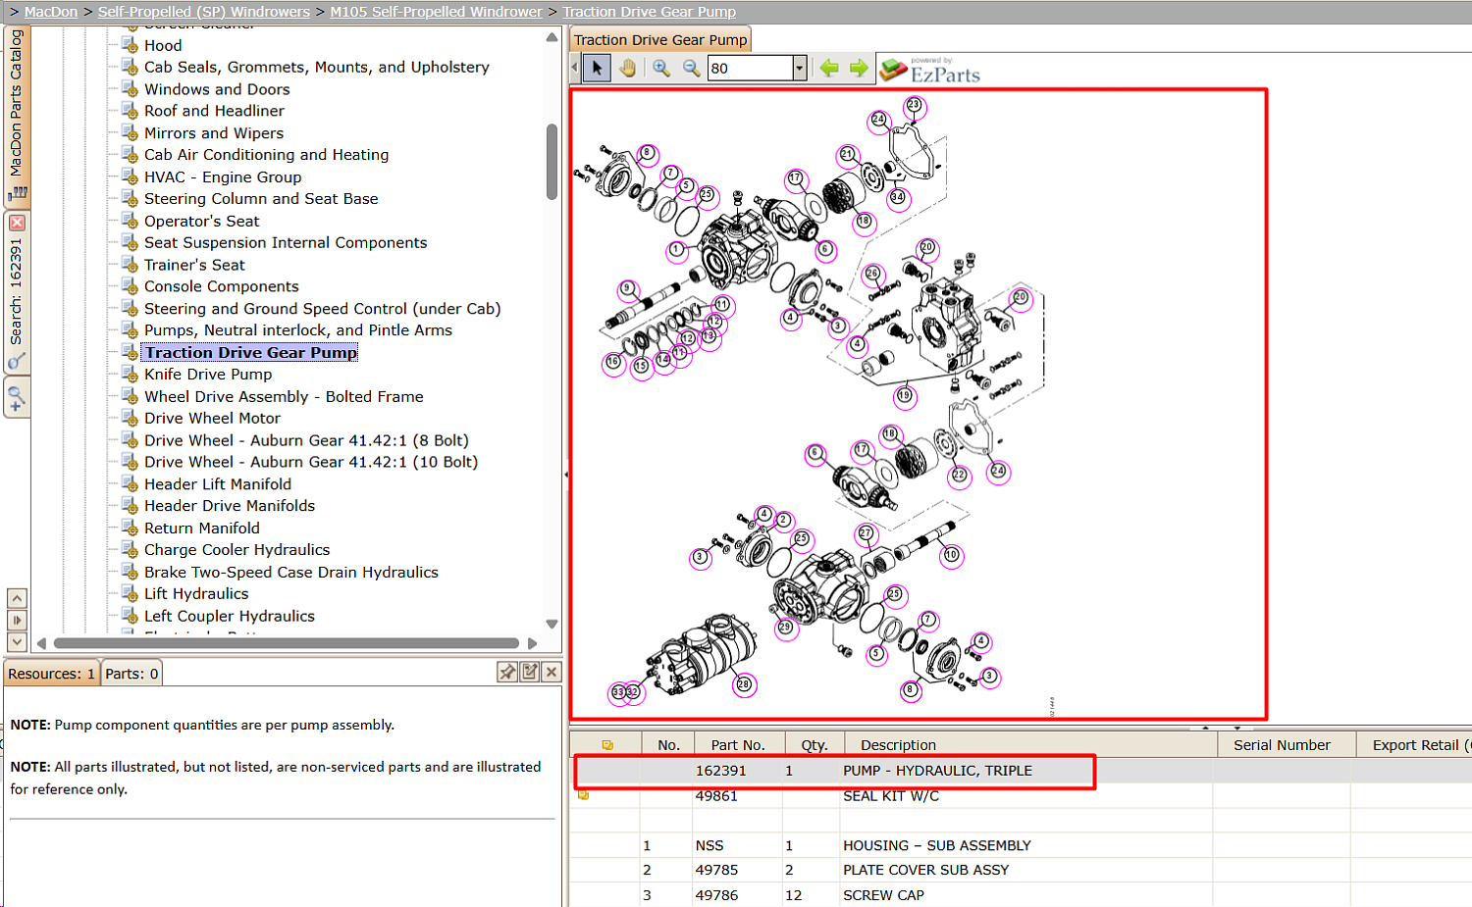Open the zoom level dropdown arrow

pyautogui.click(x=800, y=68)
